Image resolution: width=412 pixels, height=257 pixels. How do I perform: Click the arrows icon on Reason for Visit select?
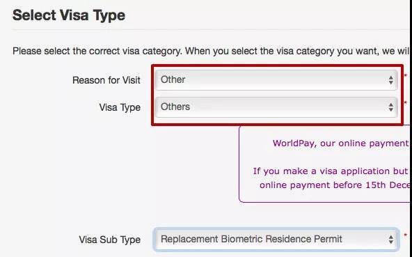click(390, 80)
